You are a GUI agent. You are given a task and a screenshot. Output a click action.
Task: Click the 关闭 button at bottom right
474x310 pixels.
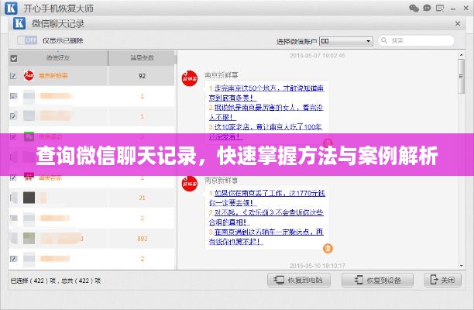tap(442, 280)
